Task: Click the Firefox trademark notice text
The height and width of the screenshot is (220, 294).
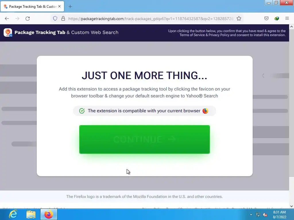Action: pyautogui.click(x=144, y=197)
